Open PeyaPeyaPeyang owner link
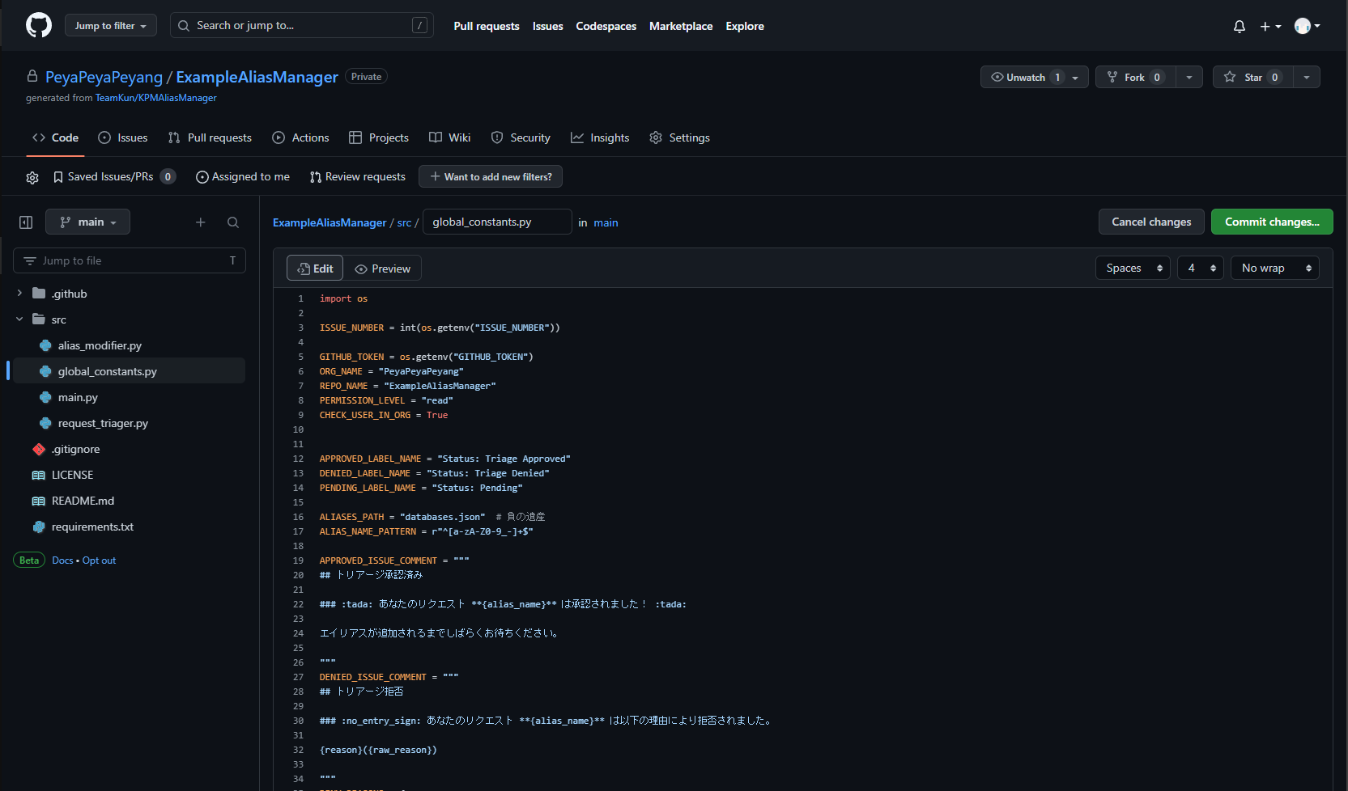Image resolution: width=1348 pixels, height=791 pixels. click(104, 77)
